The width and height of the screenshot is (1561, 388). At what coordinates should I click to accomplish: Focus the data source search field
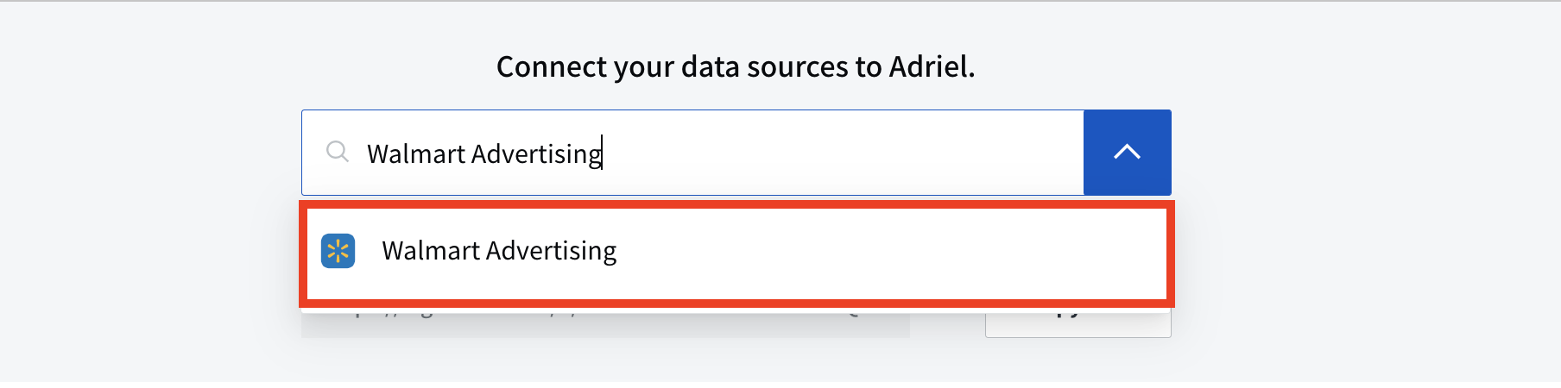pyautogui.click(x=692, y=153)
